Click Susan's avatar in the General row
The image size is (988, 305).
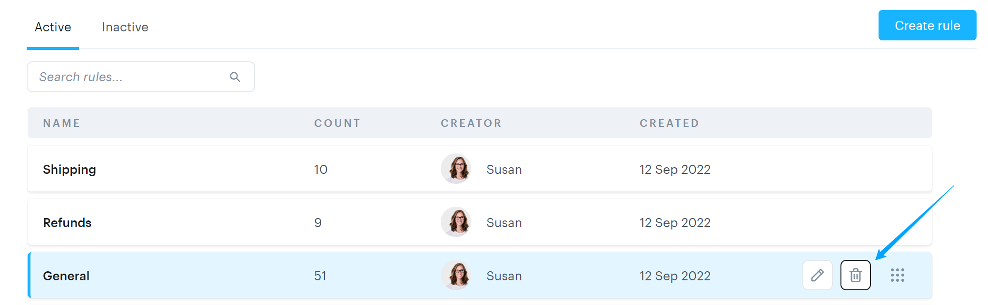(x=456, y=276)
